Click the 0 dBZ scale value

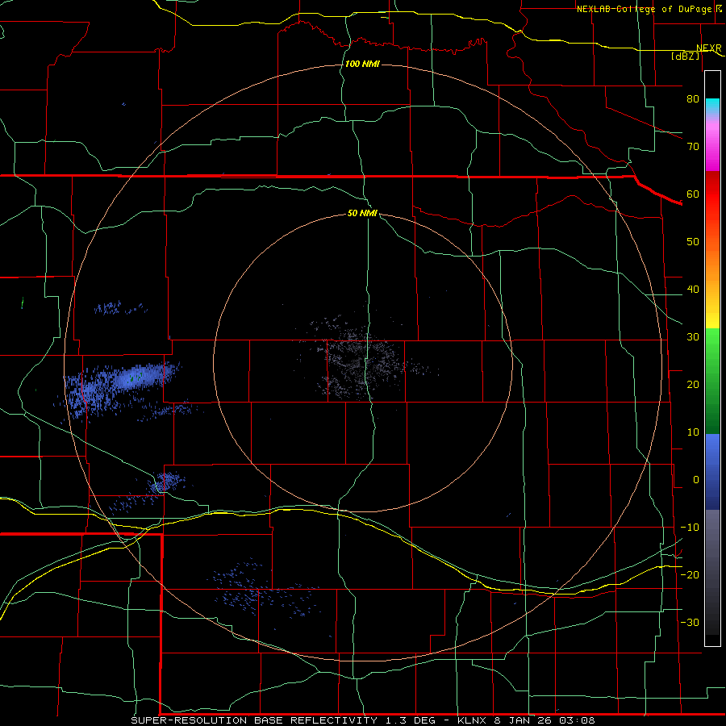pos(696,480)
